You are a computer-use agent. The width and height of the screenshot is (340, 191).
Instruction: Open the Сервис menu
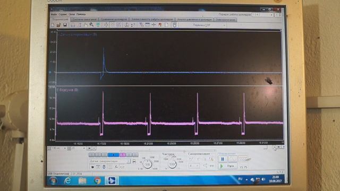click(63, 14)
